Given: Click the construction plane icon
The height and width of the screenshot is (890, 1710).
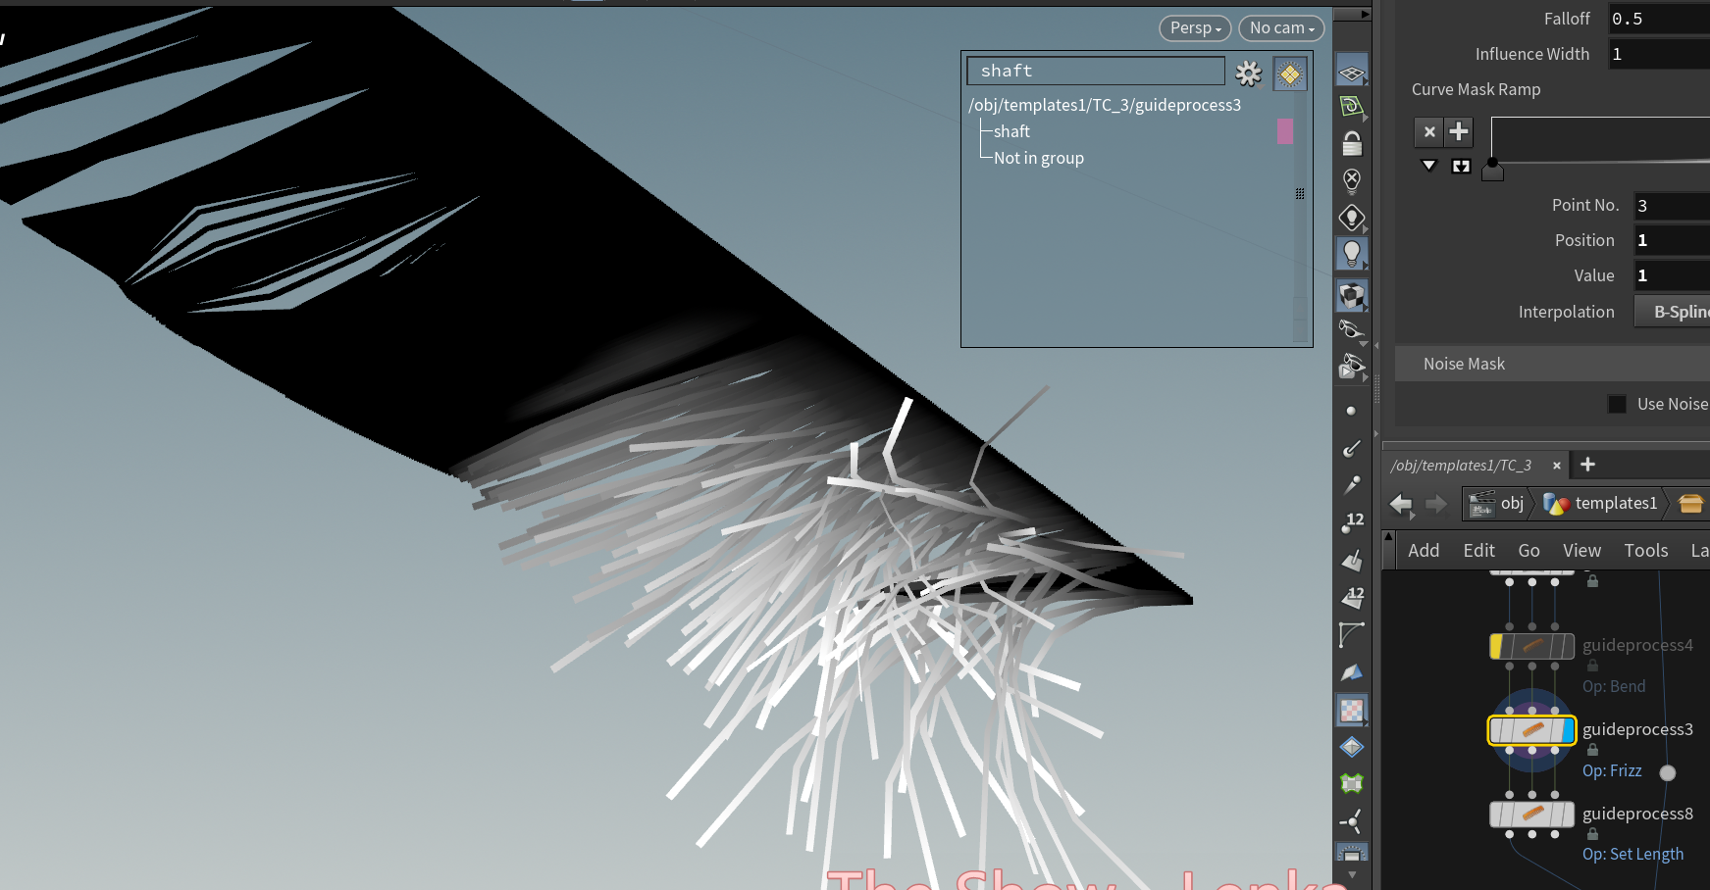Looking at the screenshot, I should [x=1351, y=107].
